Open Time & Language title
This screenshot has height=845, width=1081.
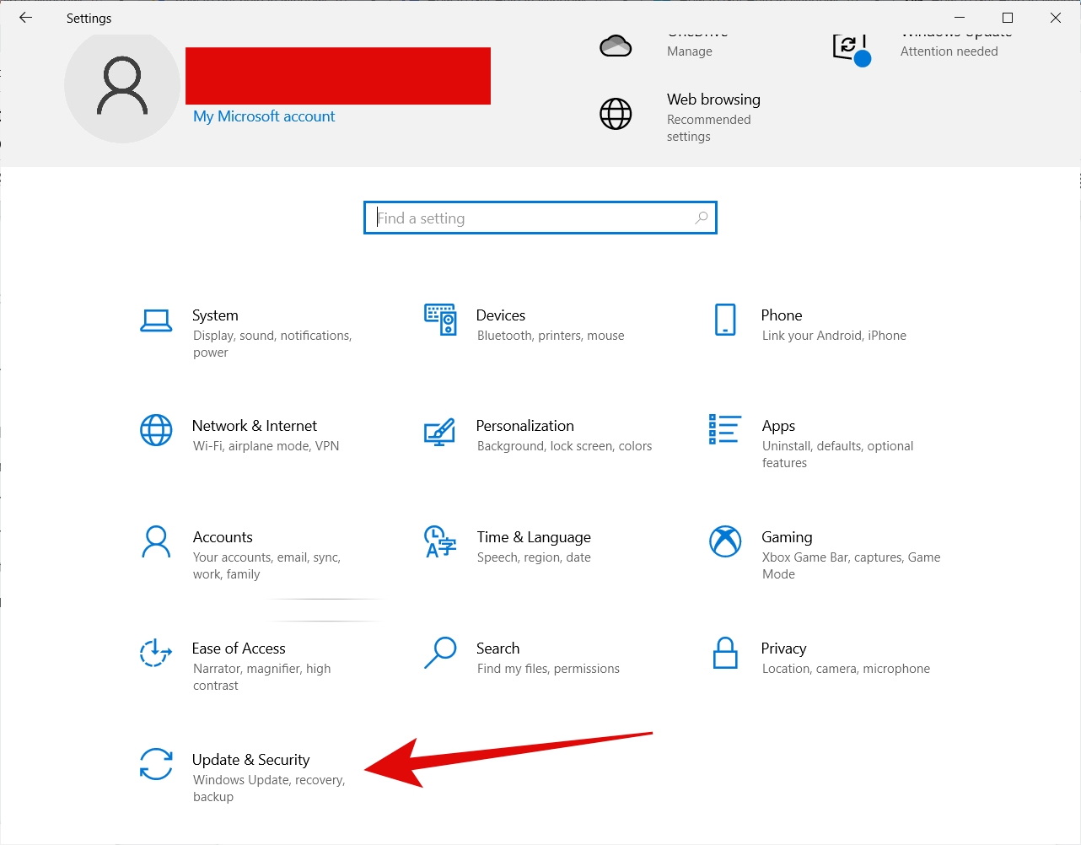(x=534, y=537)
